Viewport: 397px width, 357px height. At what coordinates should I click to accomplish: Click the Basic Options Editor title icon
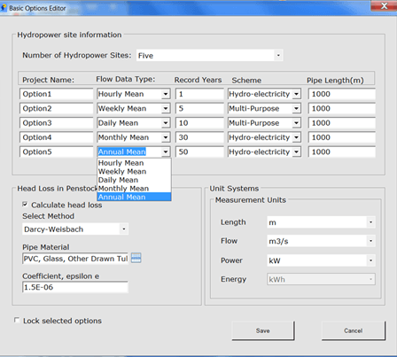[4, 8]
